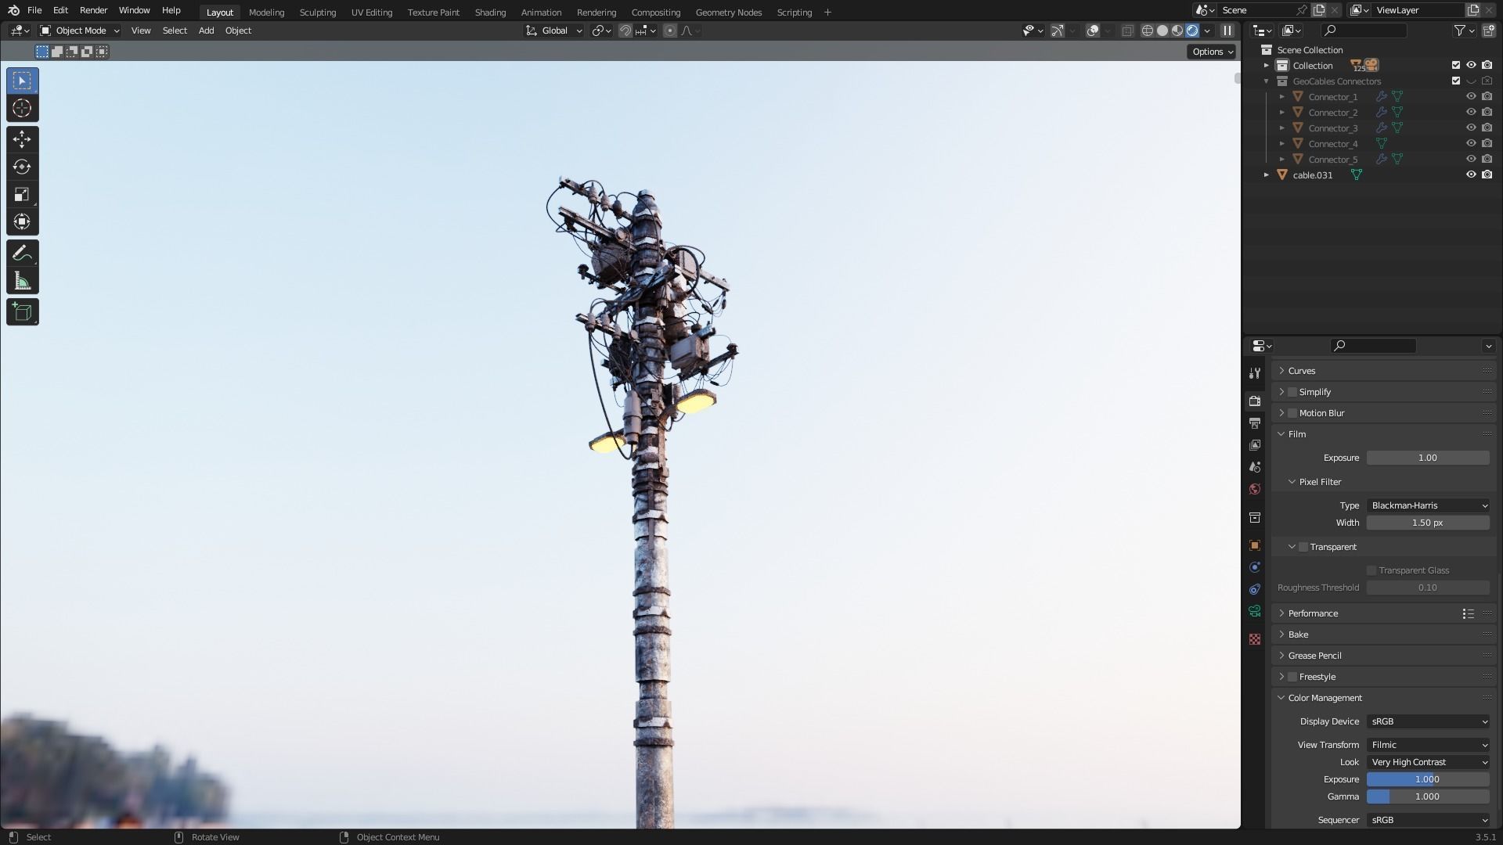
Task: Open the World properties tab
Action: coord(1255,489)
